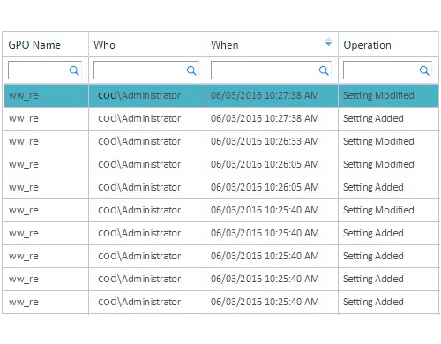Screen dimensions: 441x344
Task: Click search icon in Operation filter
Action: pyautogui.click(x=424, y=71)
